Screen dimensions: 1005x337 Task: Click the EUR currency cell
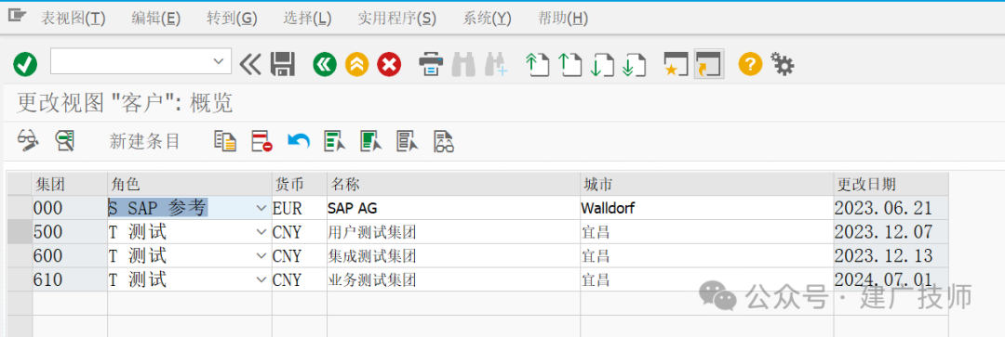coord(299,208)
